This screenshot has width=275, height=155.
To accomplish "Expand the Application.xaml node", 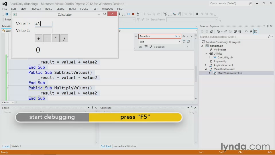I will pyautogui.click(x=206, y=65).
